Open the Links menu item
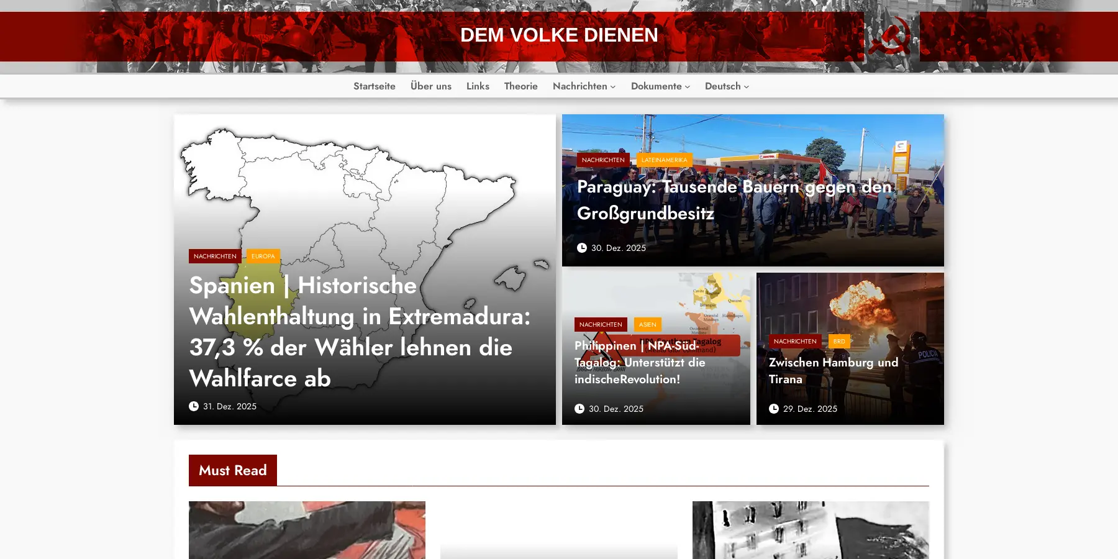This screenshot has width=1118, height=559. click(478, 86)
